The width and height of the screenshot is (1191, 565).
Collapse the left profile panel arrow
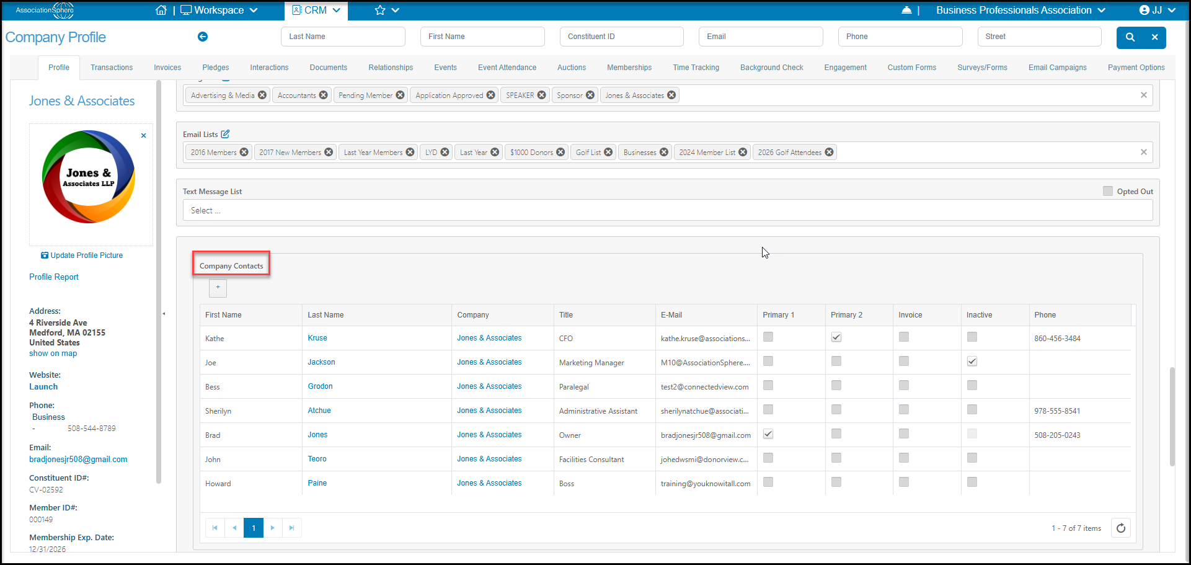point(164,313)
